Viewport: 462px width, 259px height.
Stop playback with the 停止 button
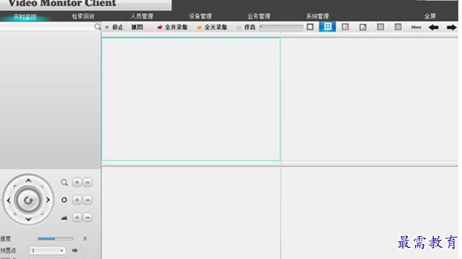point(114,27)
